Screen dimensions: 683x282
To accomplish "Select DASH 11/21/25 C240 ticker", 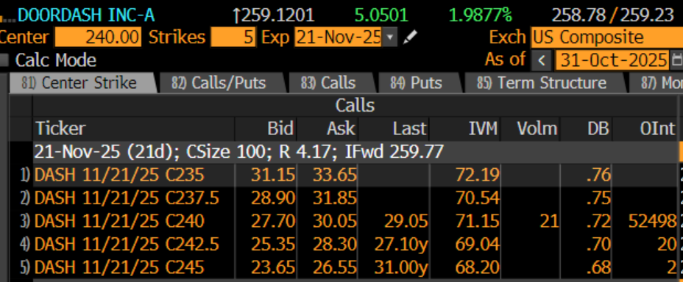I will click(x=119, y=221).
